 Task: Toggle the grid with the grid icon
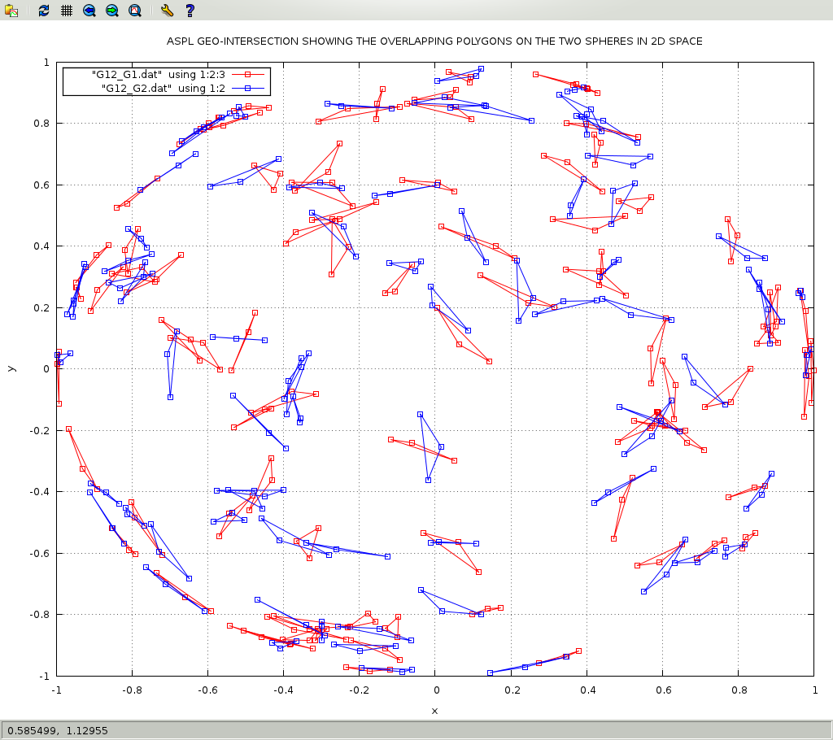tap(66, 11)
